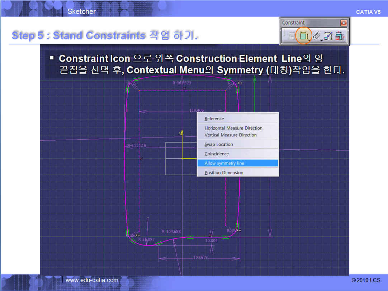Choose Swap Location in context menu
Screen dimensions: 388x291
click(x=219, y=145)
